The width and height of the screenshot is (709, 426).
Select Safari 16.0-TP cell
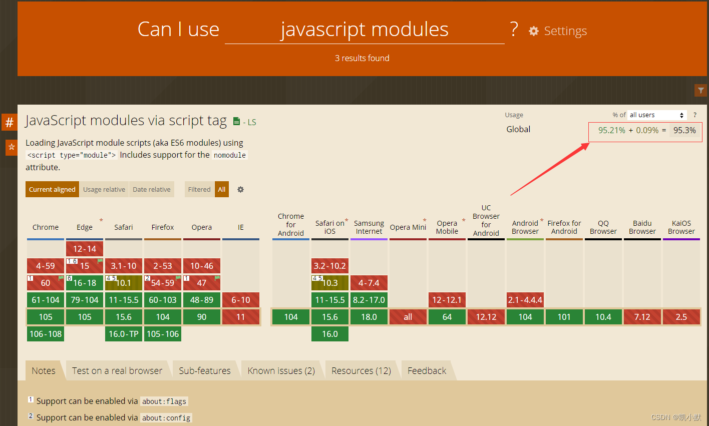[124, 334]
